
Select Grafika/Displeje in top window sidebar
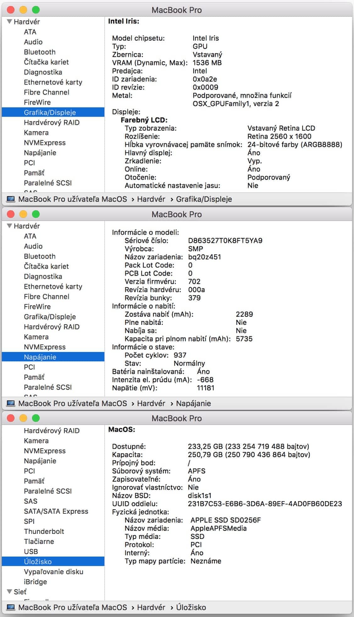click(x=53, y=112)
